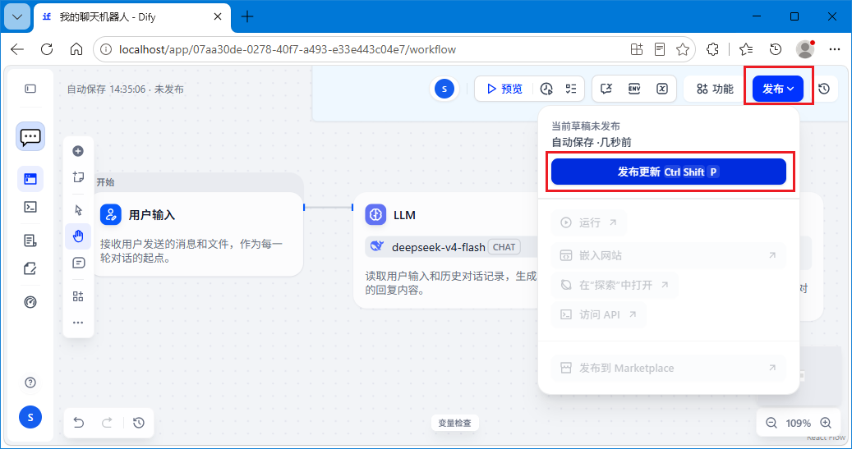The height and width of the screenshot is (449, 852).
Task: Open the comment tool icon
Action: coord(78,263)
